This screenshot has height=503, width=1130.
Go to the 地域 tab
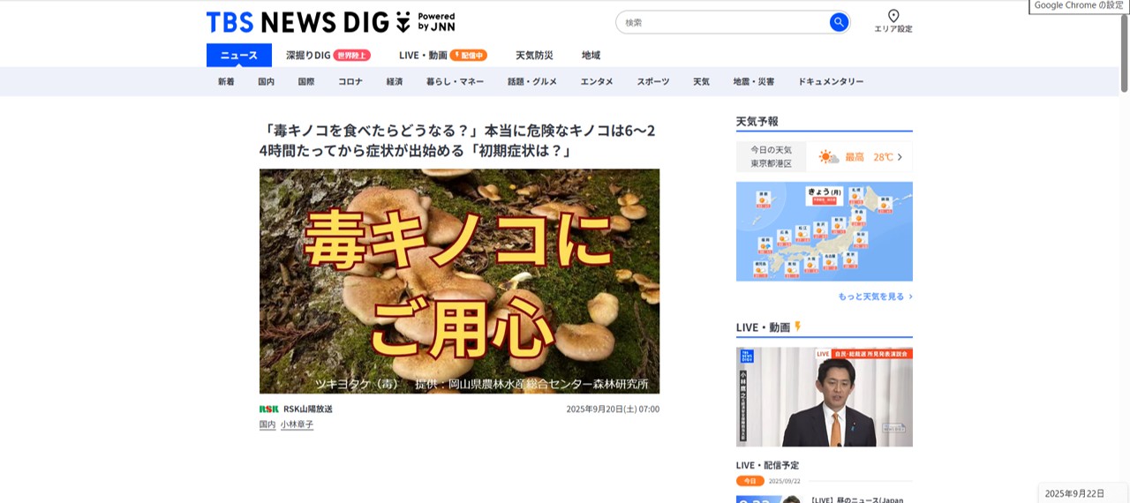pos(591,56)
